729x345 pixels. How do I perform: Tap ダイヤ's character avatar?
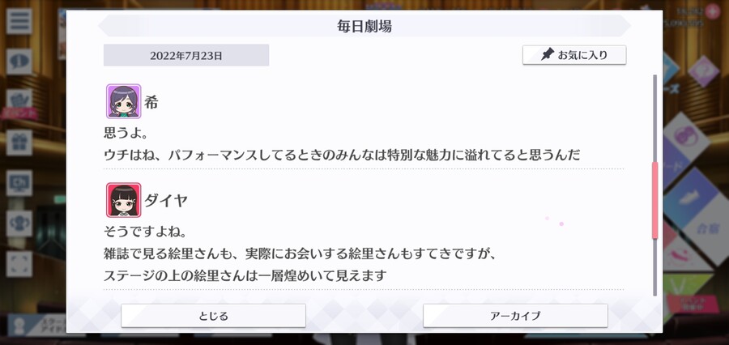click(123, 200)
